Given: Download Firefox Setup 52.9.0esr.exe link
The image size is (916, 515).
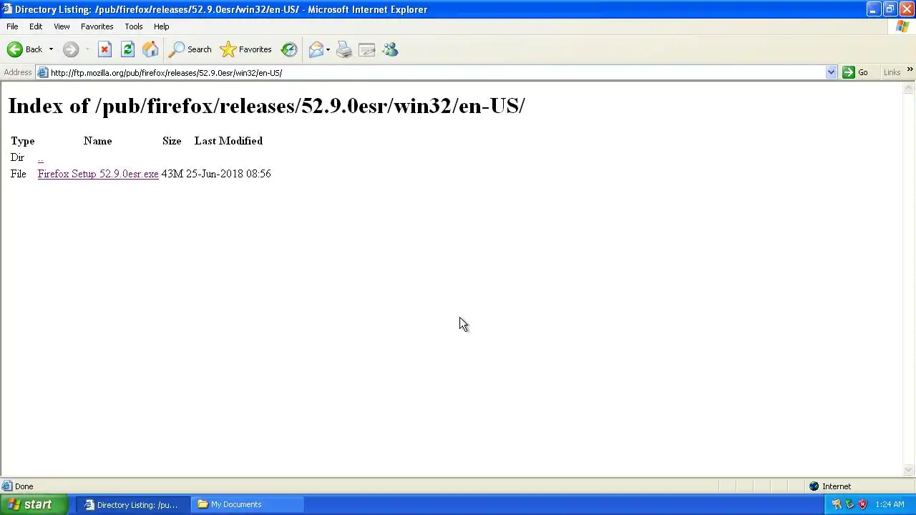Looking at the screenshot, I should (x=98, y=174).
